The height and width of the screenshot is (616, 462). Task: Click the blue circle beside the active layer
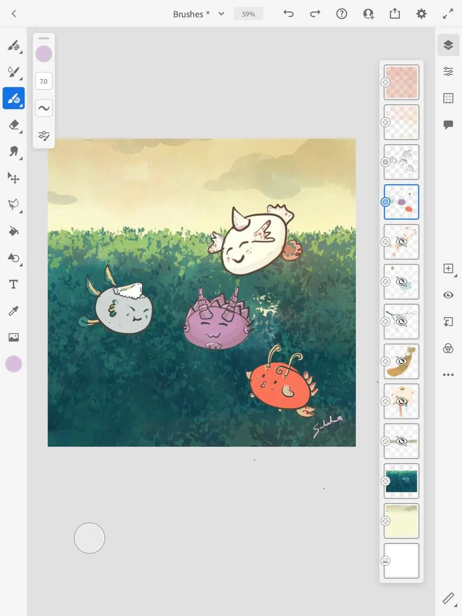385,202
